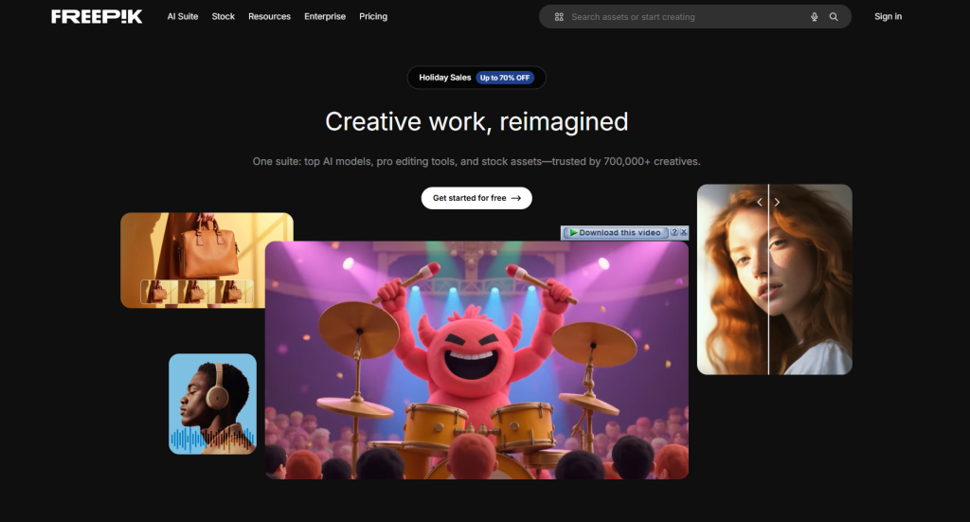Go to the Pricing page
Screen dimensions: 970x522
pos(373,17)
